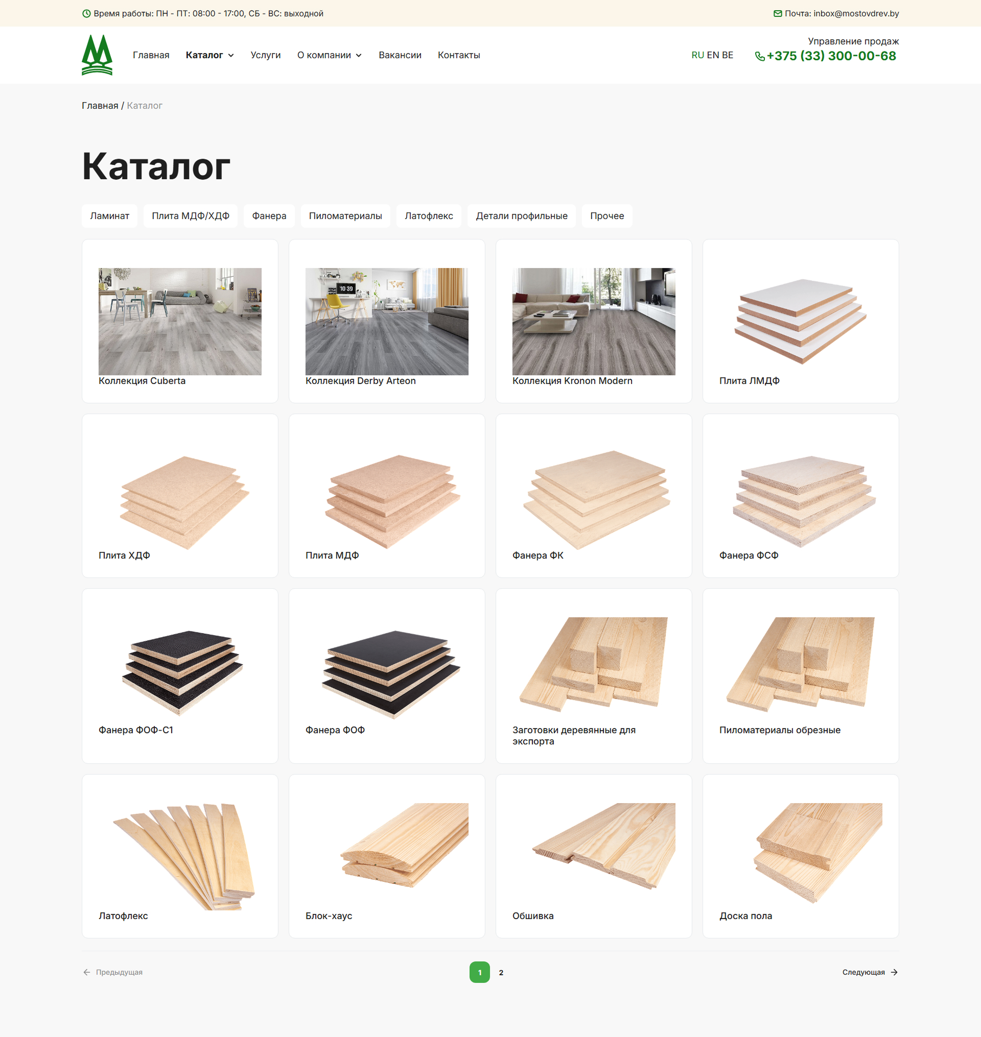Click the envelope icon beside email address
The width and height of the screenshot is (981, 1037).
coord(778,14)
